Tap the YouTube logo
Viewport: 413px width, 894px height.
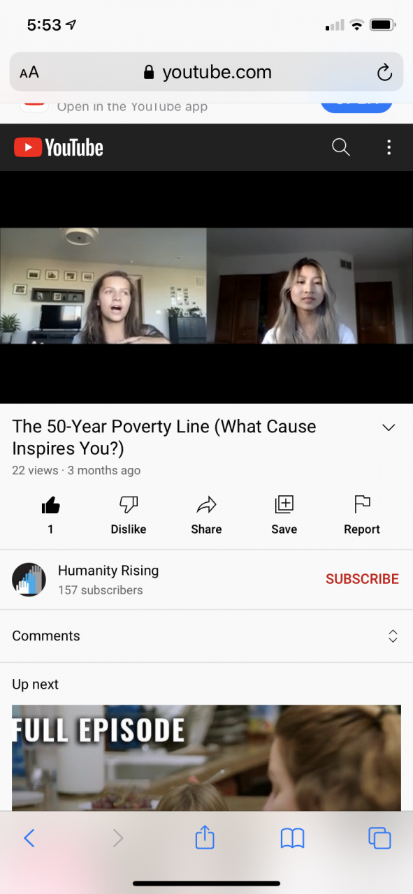[x=59, y=147]
